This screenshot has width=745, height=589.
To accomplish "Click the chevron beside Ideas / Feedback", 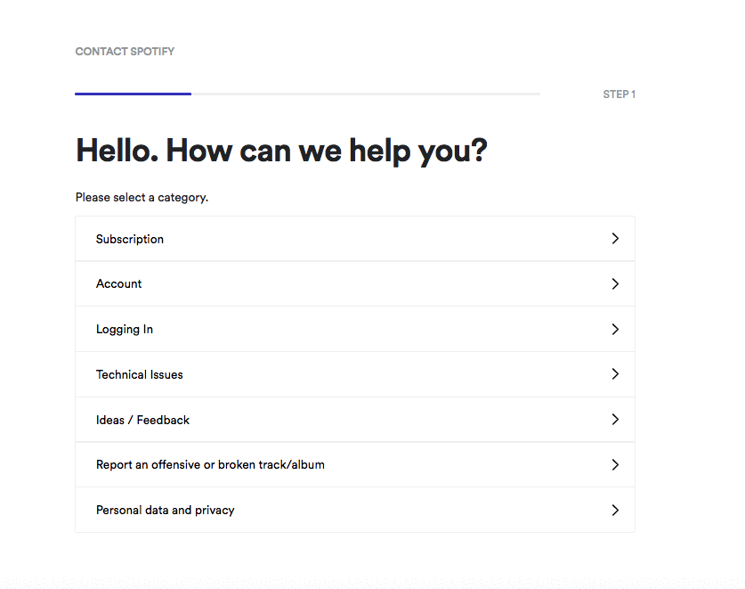I will point(615,419).
